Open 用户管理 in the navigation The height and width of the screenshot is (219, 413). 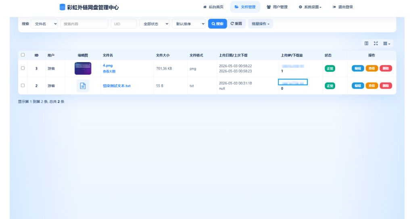[277, 7]
